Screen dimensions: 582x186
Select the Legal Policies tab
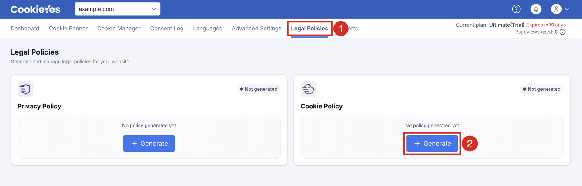pyautogui.click(x=309, y=28)
